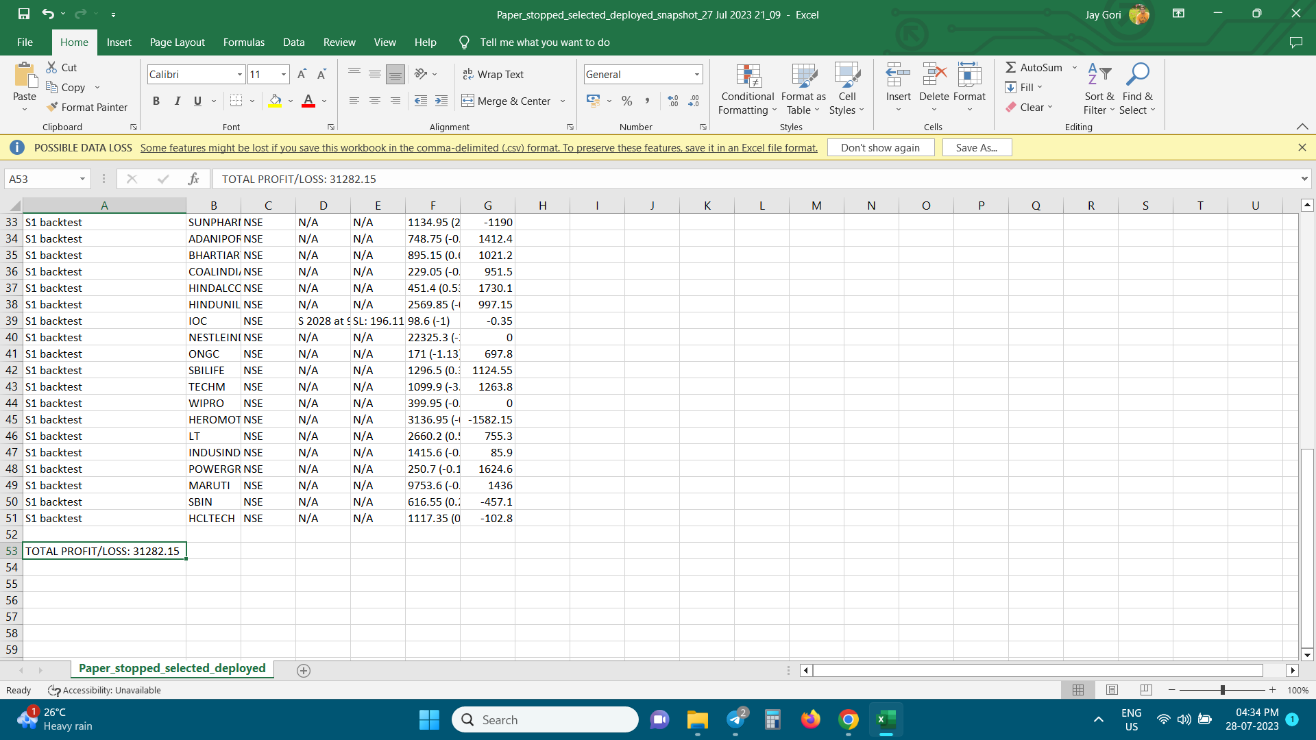1316x740 pixels.
Task: Open Conditional Formatting options
Action: [x=747, y=89]
